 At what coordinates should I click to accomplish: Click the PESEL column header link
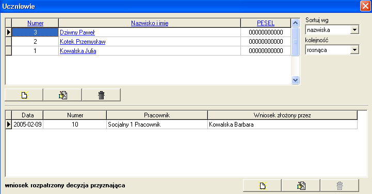(266, 23)
